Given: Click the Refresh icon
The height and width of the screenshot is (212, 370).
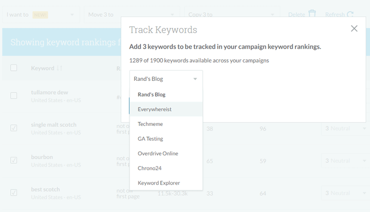Looking at the screenshot, I should (x=350, y=14).
